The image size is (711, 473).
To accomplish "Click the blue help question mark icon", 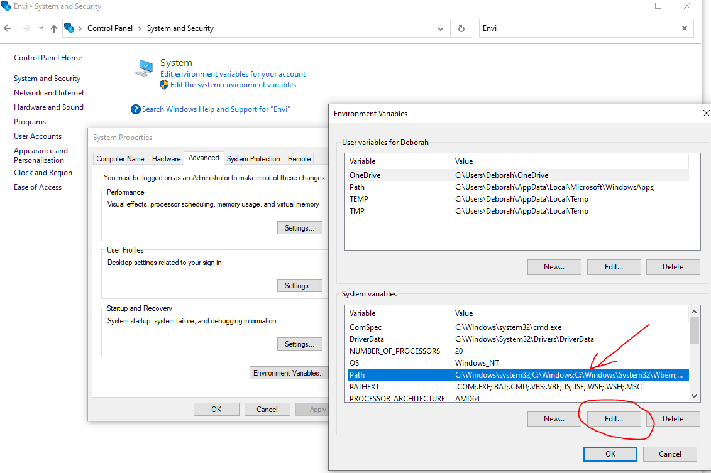I will [x=135, y=109].
